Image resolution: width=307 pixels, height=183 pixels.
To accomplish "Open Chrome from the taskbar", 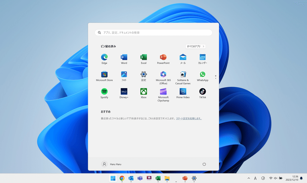I will (122, 178).
